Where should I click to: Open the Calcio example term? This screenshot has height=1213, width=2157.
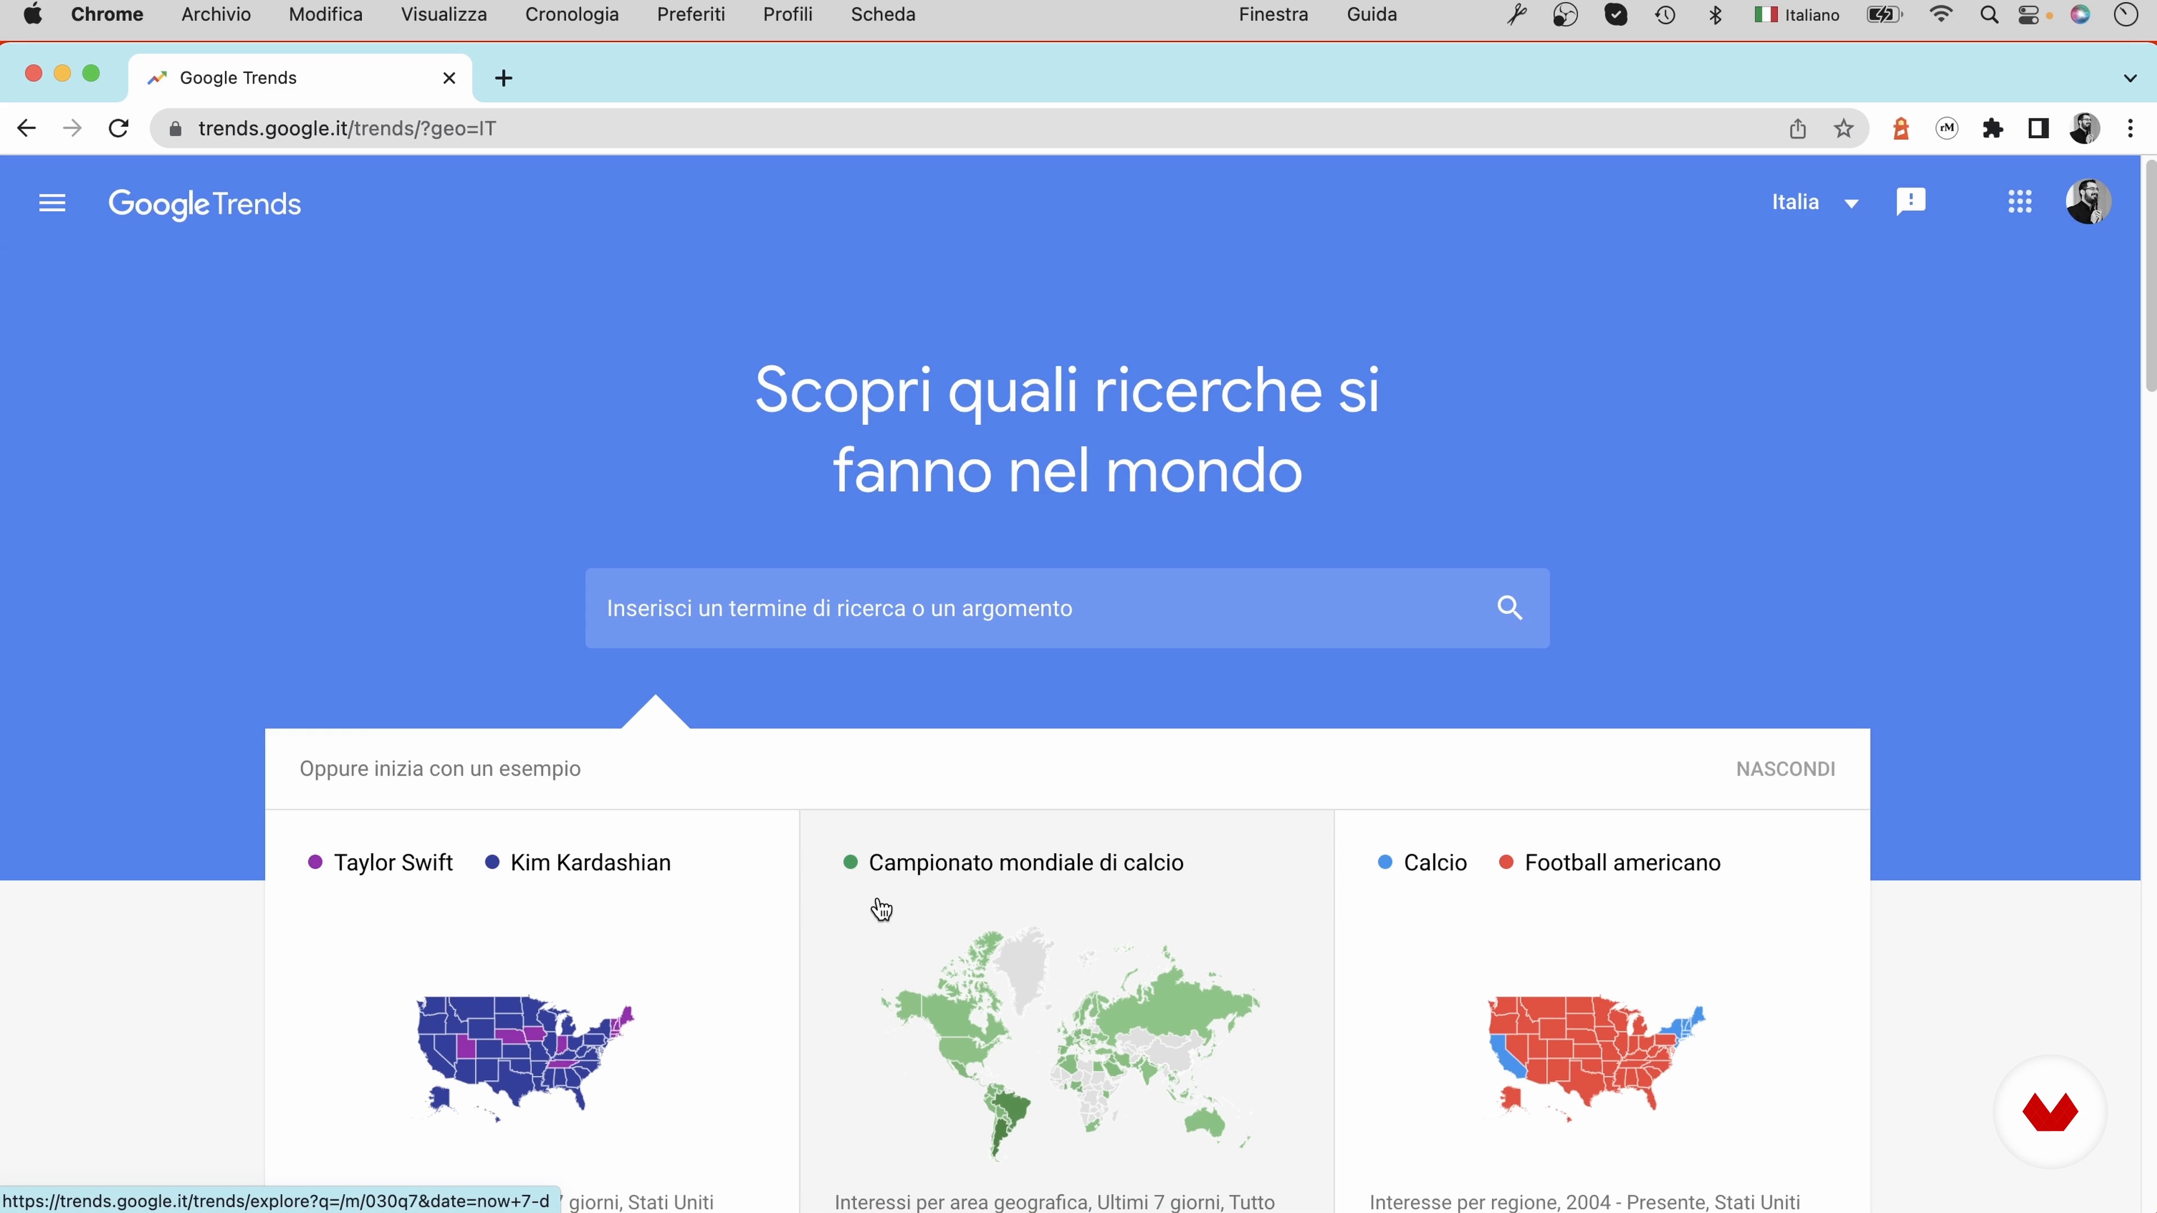point(1435,862)
